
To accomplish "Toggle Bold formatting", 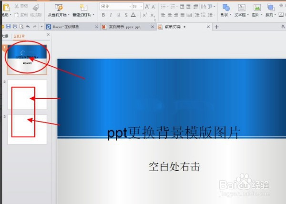I will [x=103, y=15].
